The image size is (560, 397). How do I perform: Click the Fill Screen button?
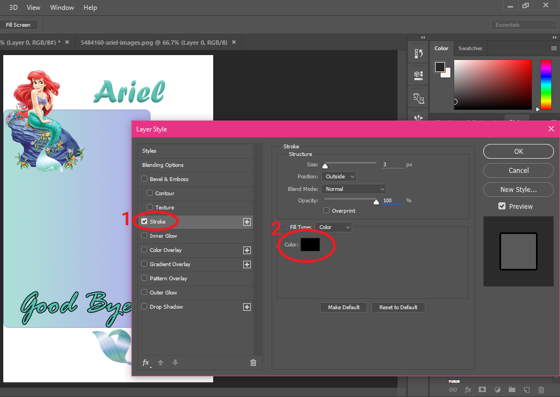click(18, 25)
